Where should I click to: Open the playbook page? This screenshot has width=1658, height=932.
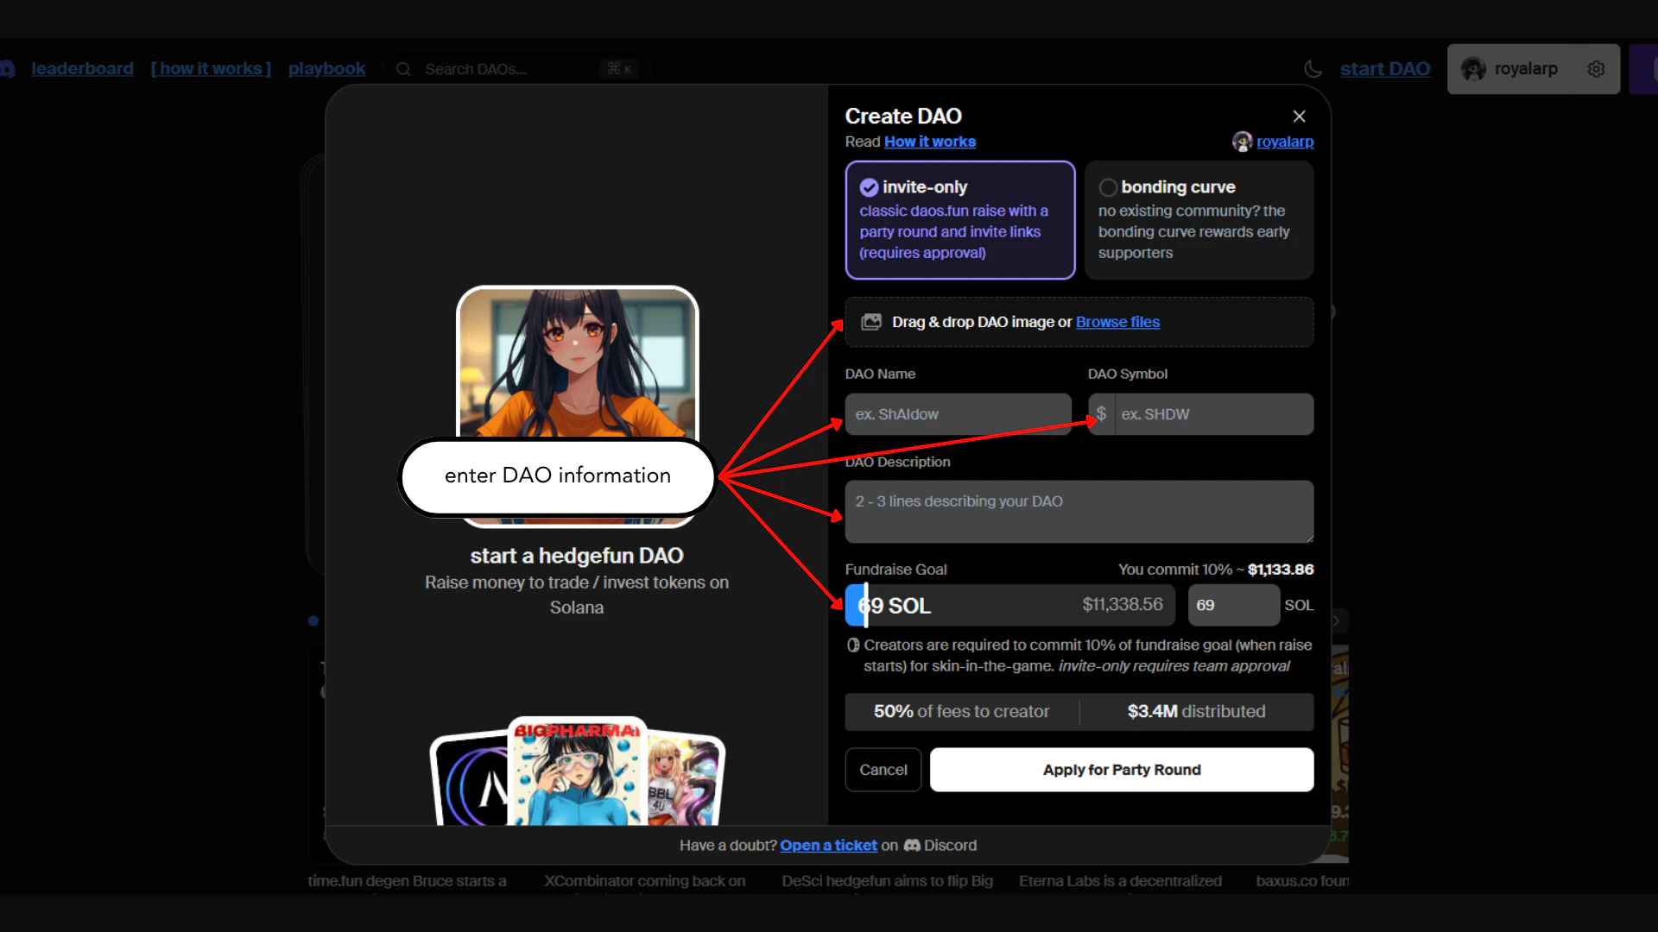pyautogui.click(x=326, y=69)
